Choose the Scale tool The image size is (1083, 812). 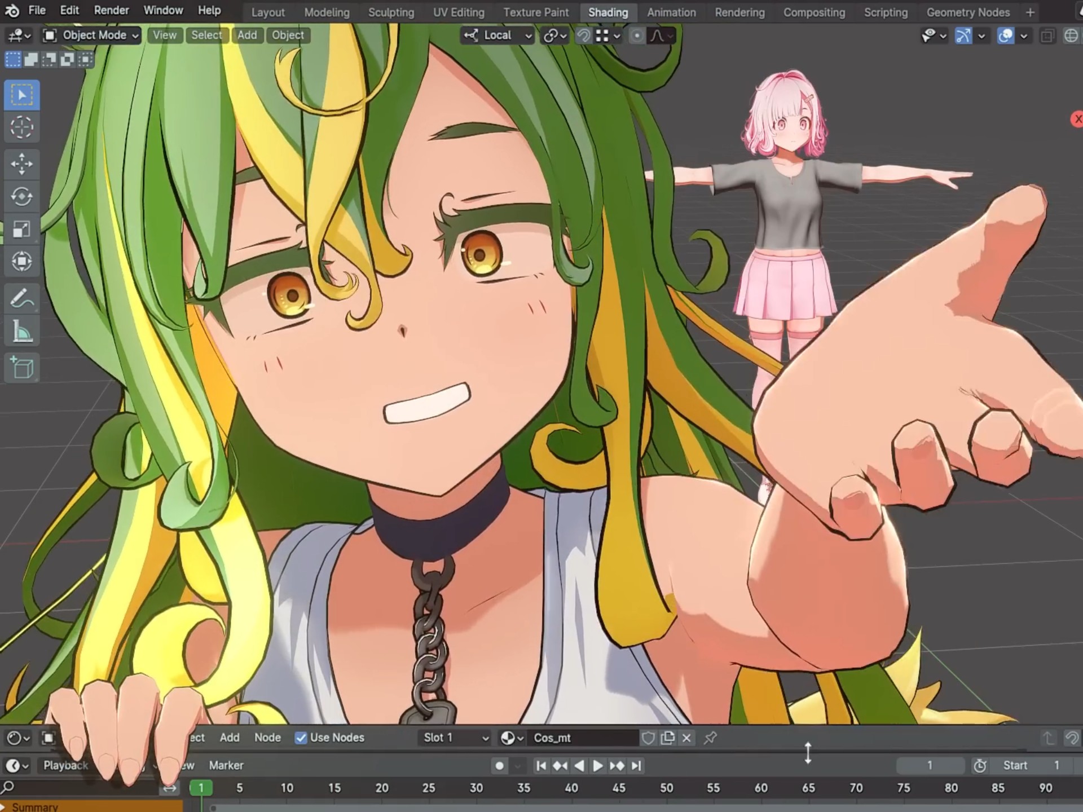tap(22, 229)
